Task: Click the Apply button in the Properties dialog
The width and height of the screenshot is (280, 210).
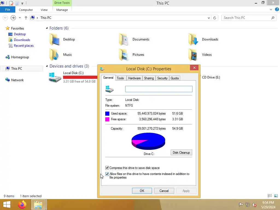Action: [186, 191]
